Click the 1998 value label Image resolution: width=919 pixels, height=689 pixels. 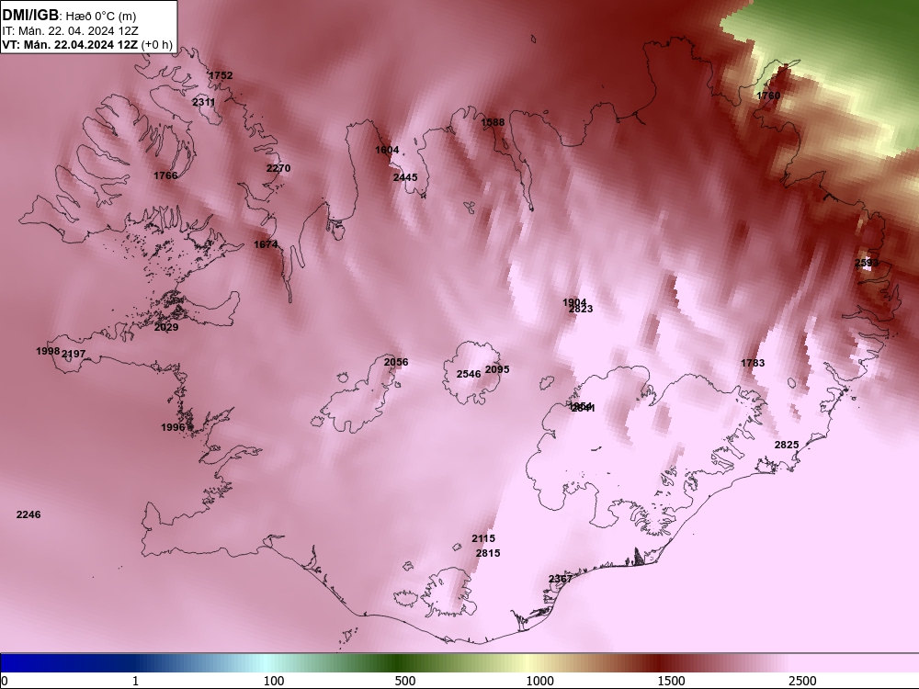48,351
